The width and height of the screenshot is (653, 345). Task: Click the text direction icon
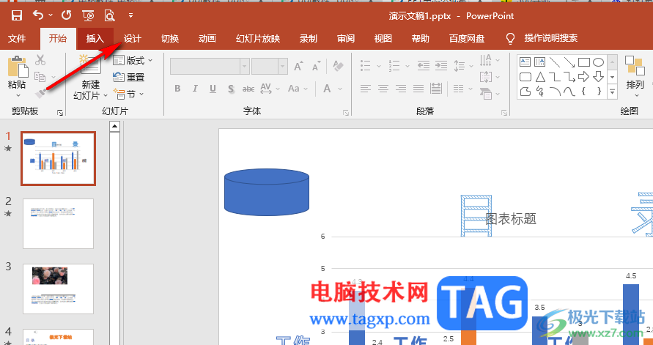[485, 60]
